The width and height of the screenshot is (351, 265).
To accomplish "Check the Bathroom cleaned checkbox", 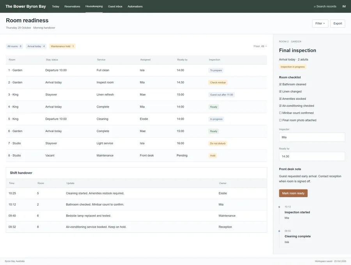I will click(280, 84).
